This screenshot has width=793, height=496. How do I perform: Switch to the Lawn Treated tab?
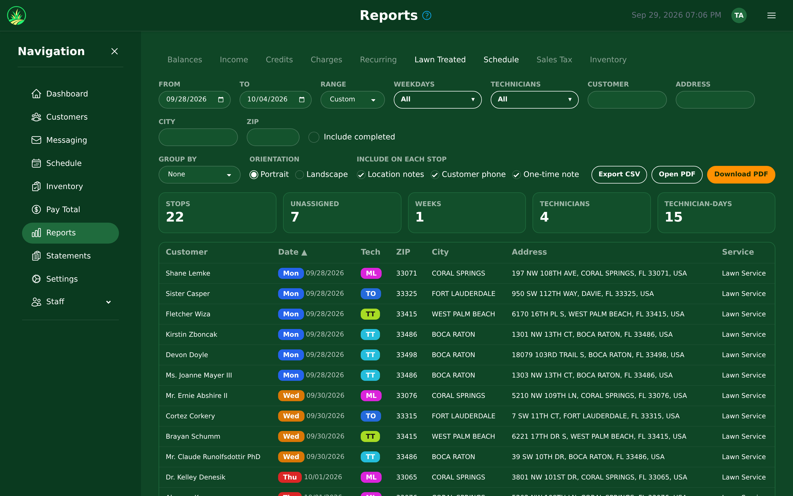440,60
